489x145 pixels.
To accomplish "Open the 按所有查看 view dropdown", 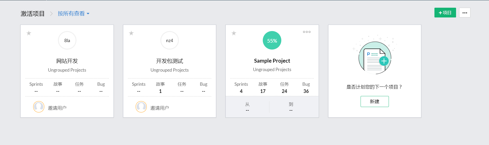I will click(73, 14).
